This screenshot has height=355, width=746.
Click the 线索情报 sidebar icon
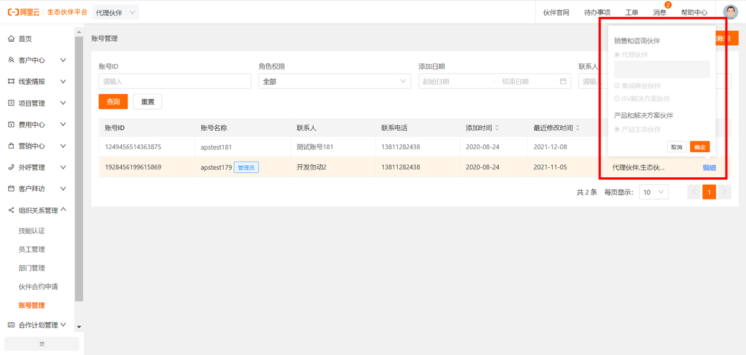tap(11, 81)
